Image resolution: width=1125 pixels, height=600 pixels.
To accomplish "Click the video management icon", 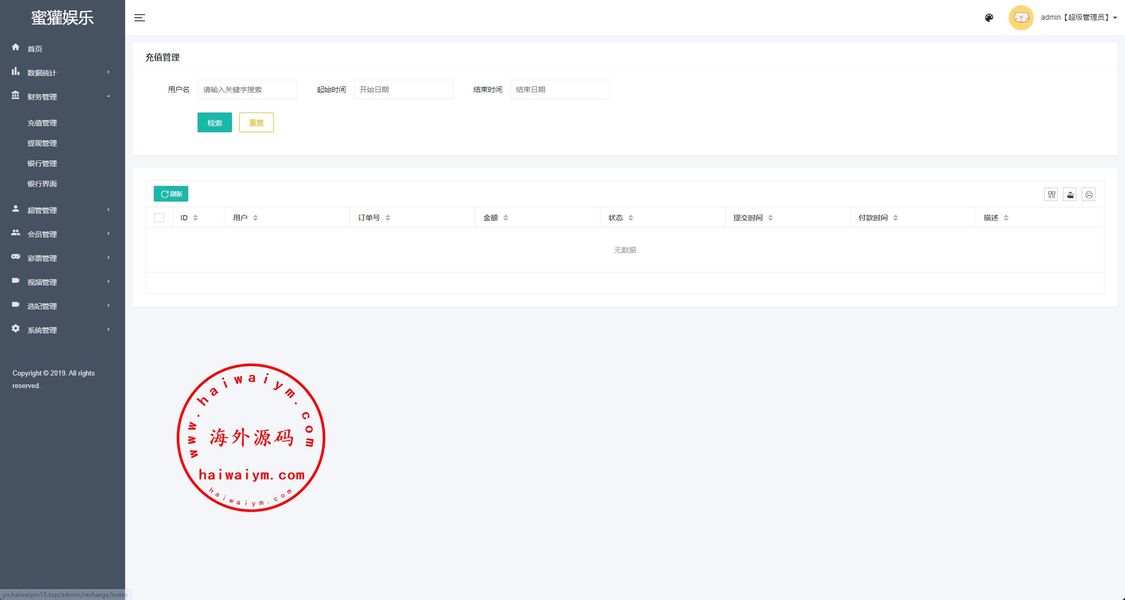I will (x=16, y=281).
